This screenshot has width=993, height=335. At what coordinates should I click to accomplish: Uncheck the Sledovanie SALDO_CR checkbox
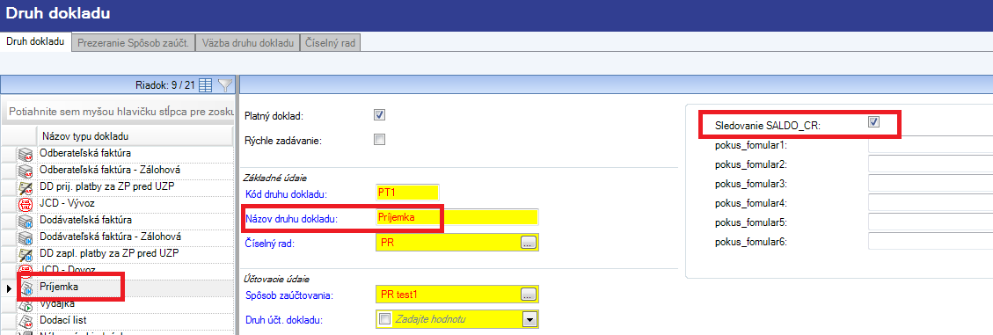click(874, 122)
